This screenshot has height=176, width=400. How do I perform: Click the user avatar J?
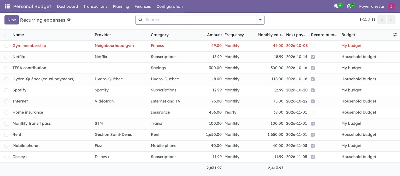click(391, 6)
